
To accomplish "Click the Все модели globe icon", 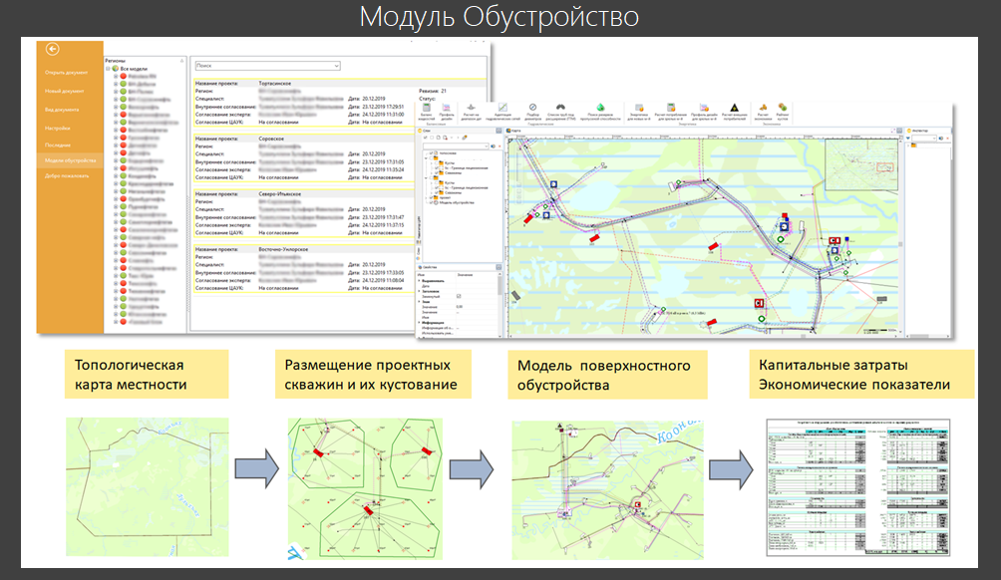I will point(116,69).
